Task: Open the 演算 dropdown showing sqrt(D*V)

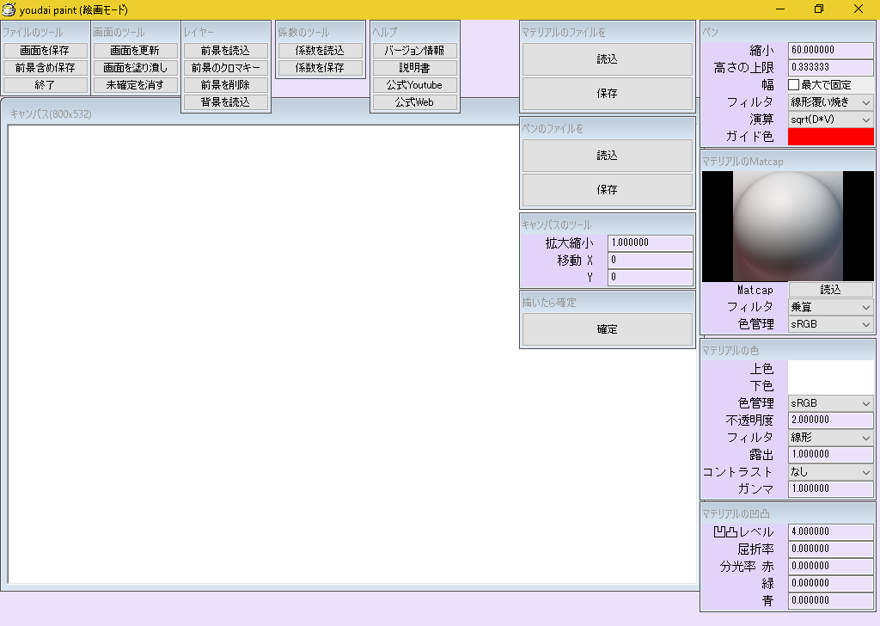Action: tap(829, 119)
